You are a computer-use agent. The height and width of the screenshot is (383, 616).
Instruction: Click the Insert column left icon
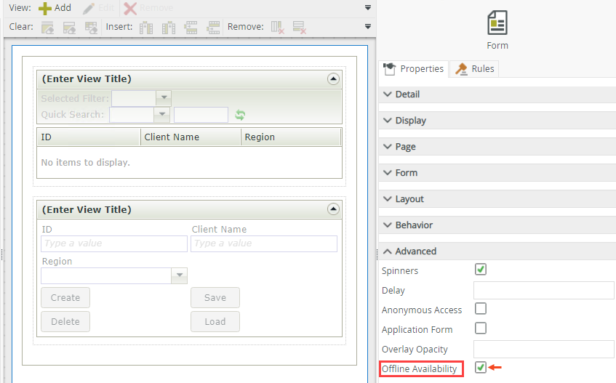146,28
